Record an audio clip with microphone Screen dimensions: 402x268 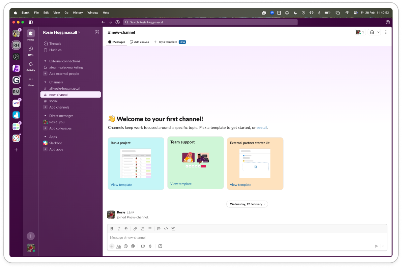pos(150,246)
